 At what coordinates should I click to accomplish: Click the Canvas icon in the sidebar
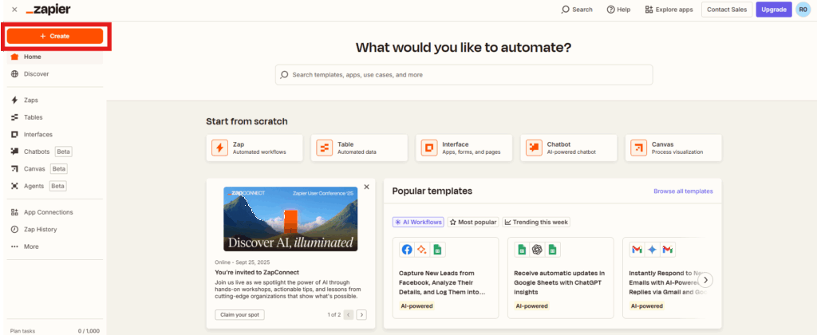14,169
